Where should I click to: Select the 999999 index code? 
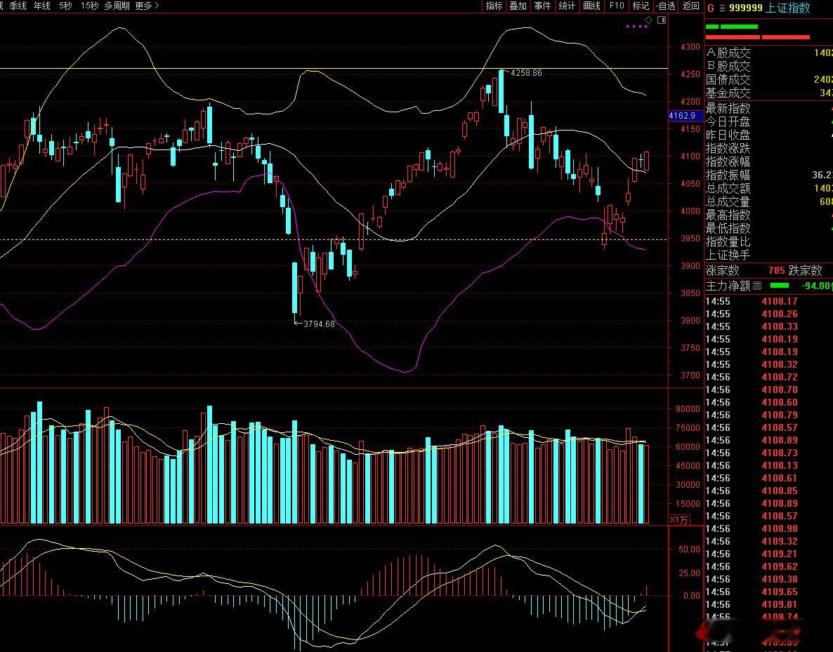coord(745,8)
